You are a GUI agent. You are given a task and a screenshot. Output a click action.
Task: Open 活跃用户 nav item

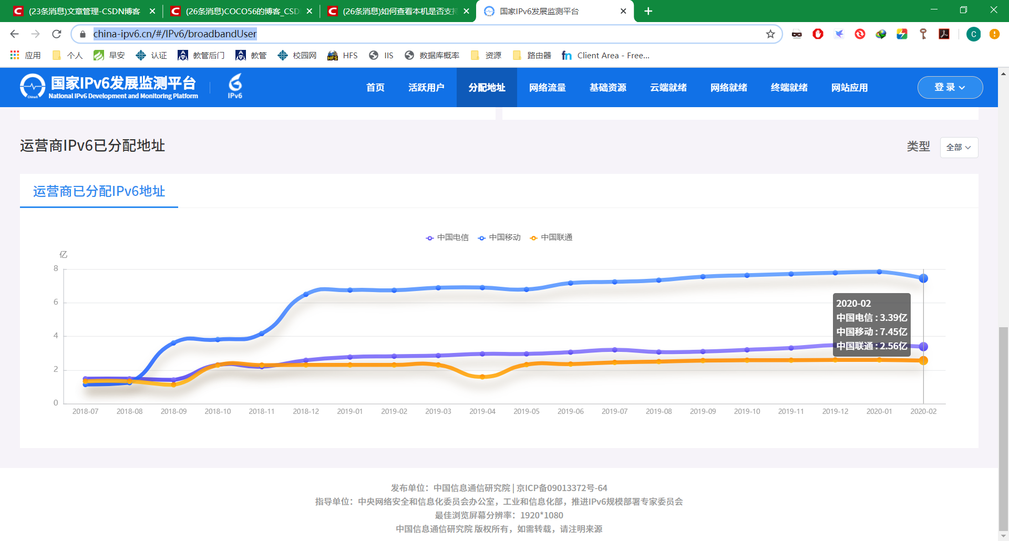426,88
